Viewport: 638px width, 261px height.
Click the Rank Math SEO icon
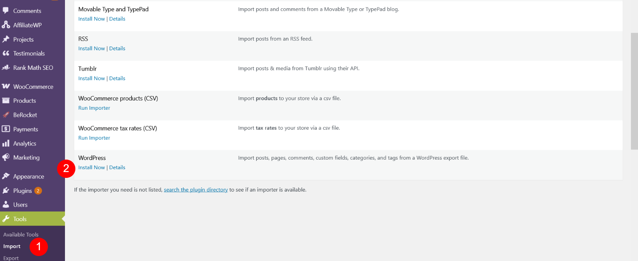click(x=6, y=67)
